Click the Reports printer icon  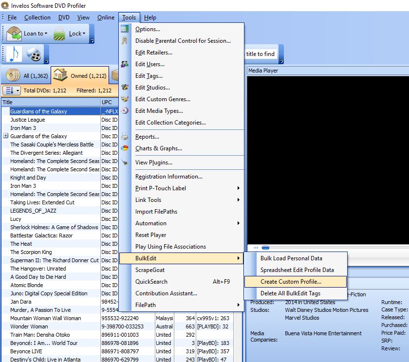[125, 137]
